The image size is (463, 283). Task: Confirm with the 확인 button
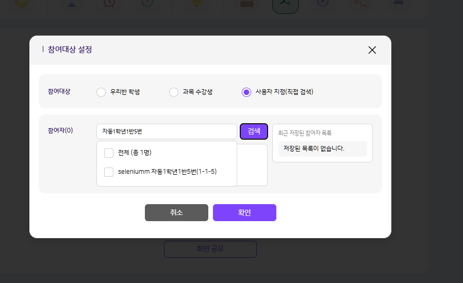click(244, 212)
